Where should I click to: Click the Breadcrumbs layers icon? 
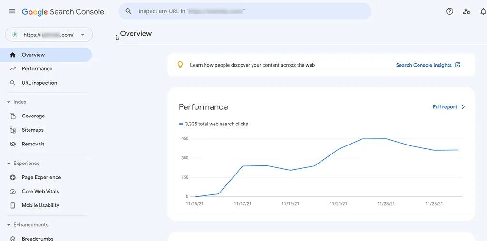(13, 239)
